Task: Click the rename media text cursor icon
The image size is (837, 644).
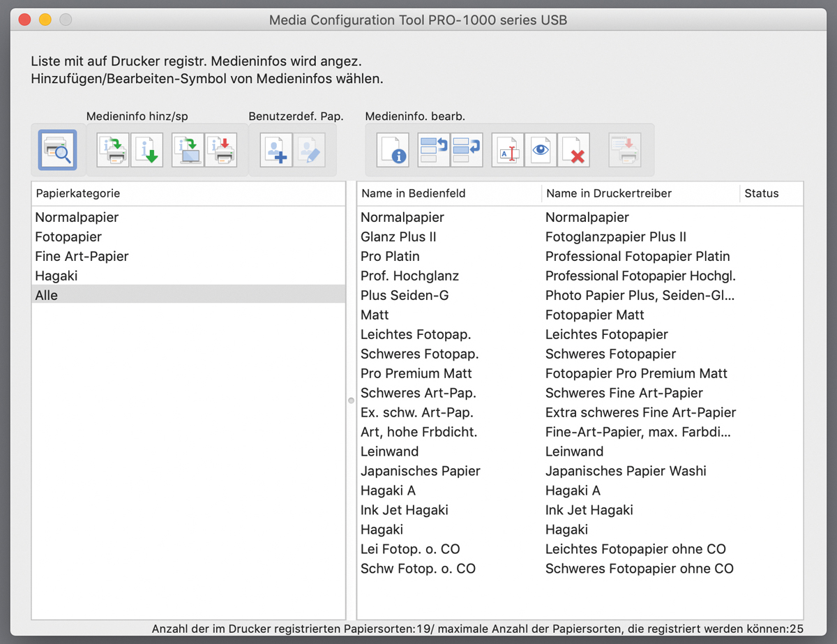Action: coord(508,150)
